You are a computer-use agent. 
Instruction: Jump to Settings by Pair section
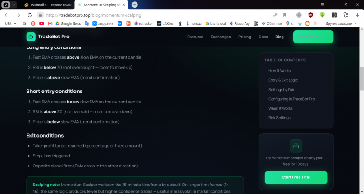point(281,90)
